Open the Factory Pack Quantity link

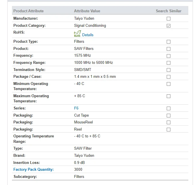coord(34,170)
